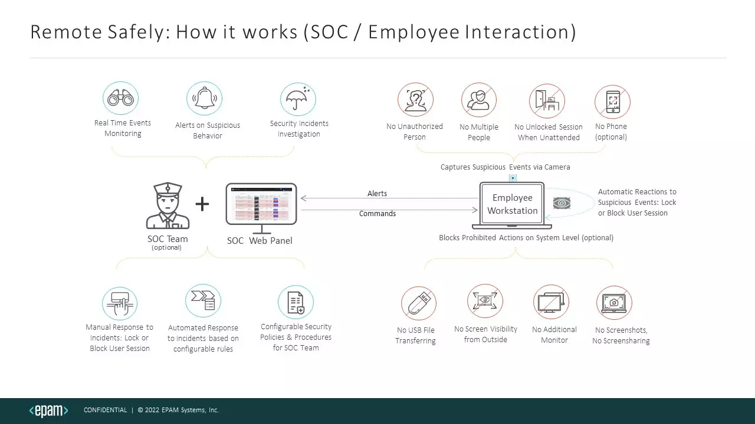Viewport: 755px width, 424px height.
Task: Select the No Unlocked Session door icon
Action: tap(547, 101)
